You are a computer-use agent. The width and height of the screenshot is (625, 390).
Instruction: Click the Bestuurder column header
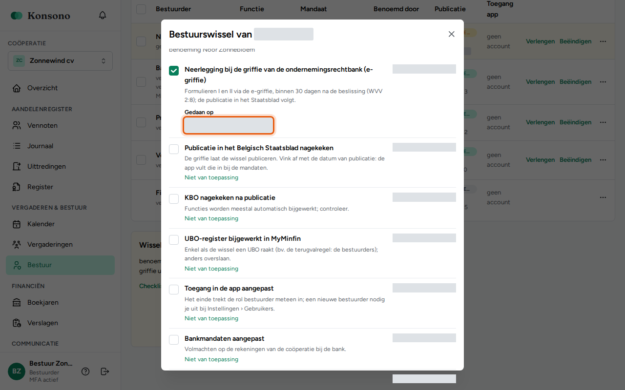click(173, 9)
